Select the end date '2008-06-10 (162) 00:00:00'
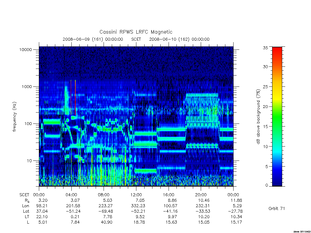 click(x=179, y=39)
